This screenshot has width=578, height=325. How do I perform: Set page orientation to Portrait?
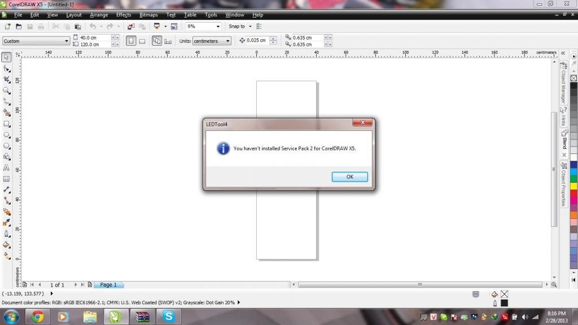(131, 41)
